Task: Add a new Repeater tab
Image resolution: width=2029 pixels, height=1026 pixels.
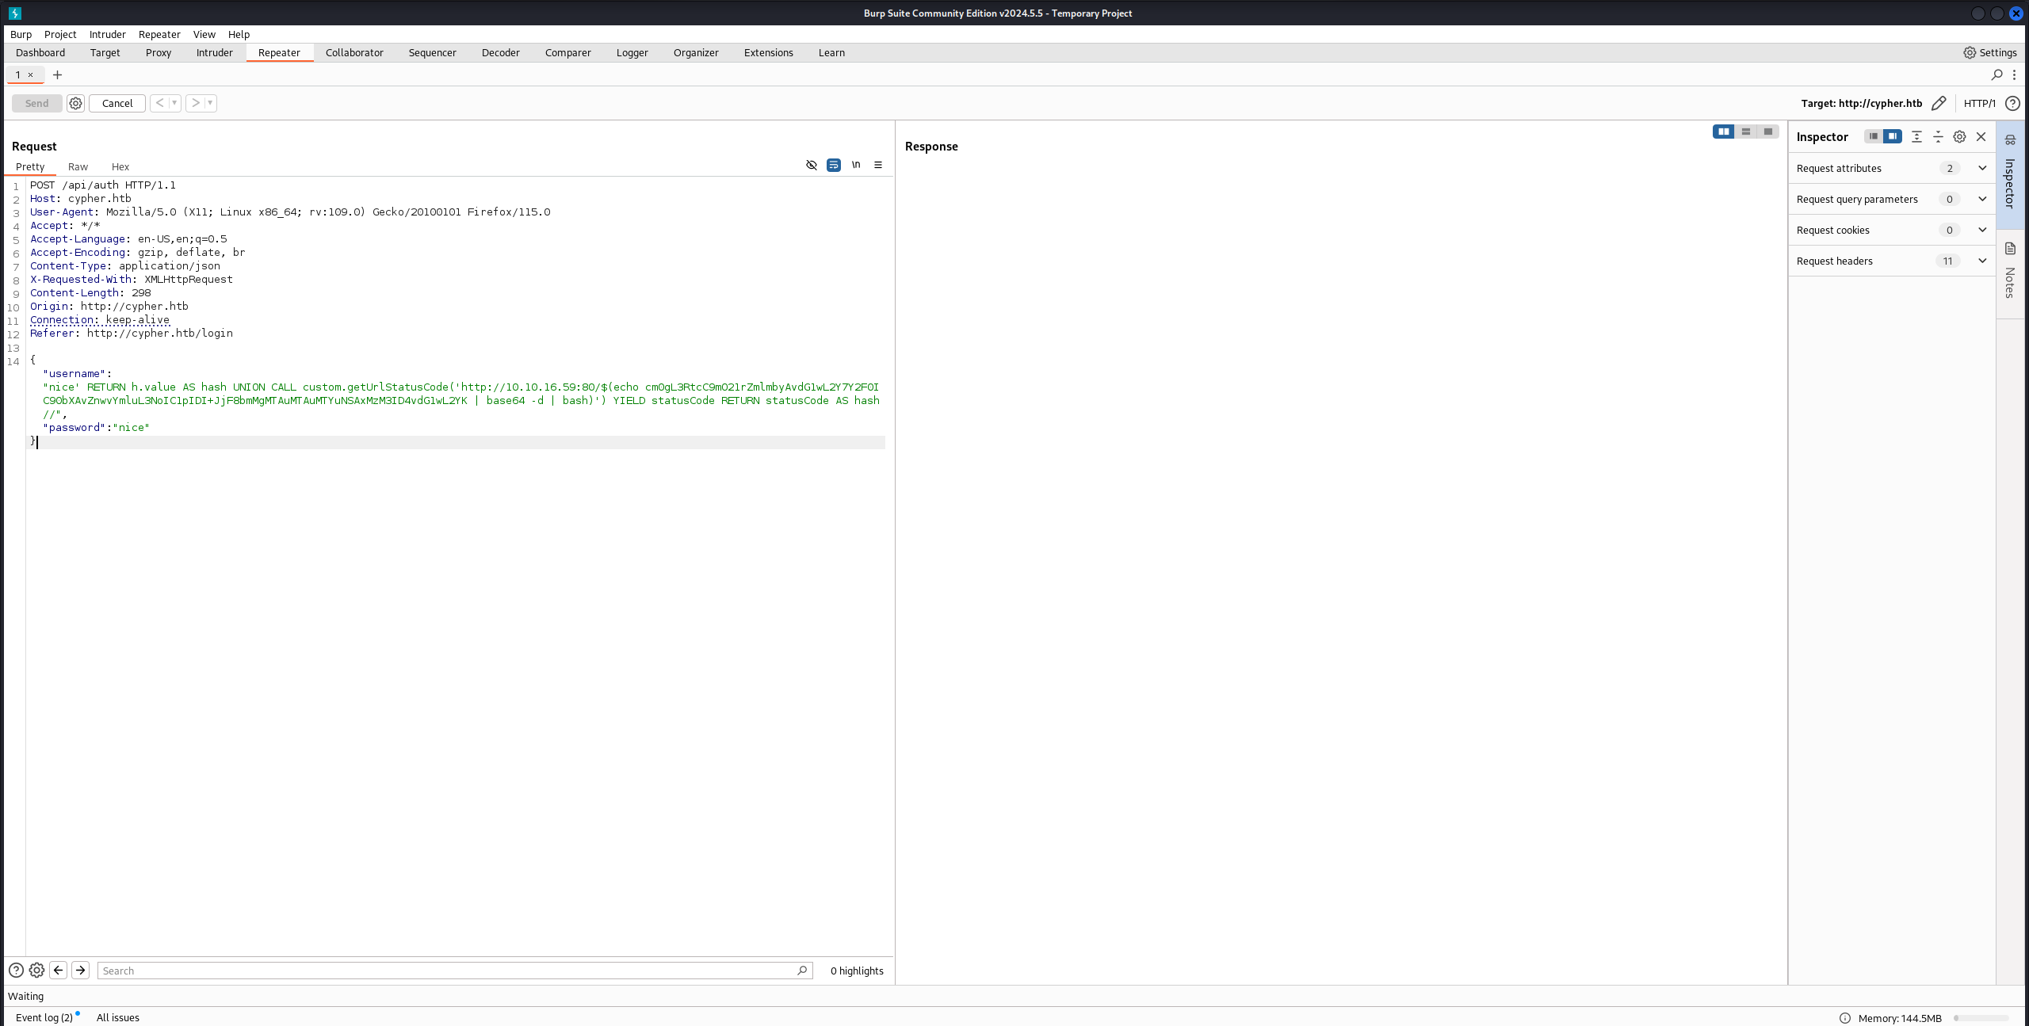Action: (x=57, y=74)
